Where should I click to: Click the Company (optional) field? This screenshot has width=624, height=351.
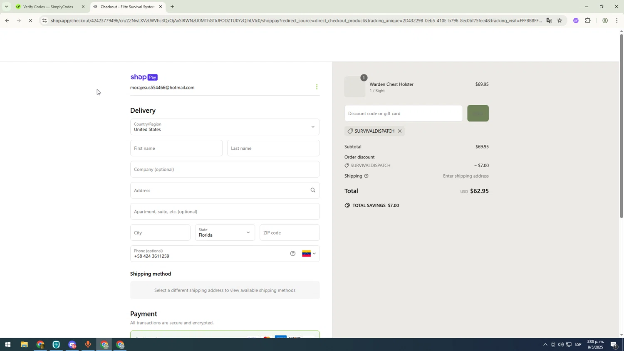[x=225, y=169]
